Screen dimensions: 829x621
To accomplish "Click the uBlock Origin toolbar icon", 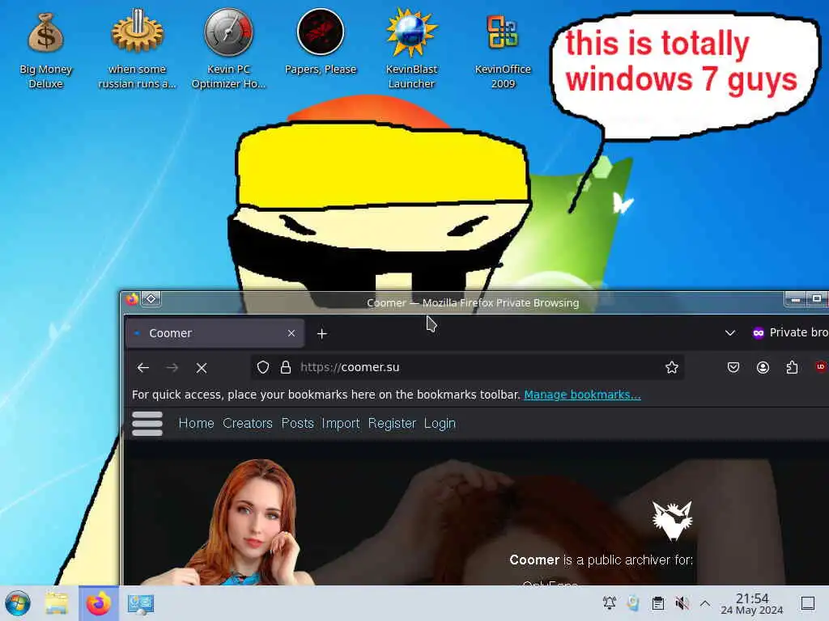I will click(x=821, y=367).
